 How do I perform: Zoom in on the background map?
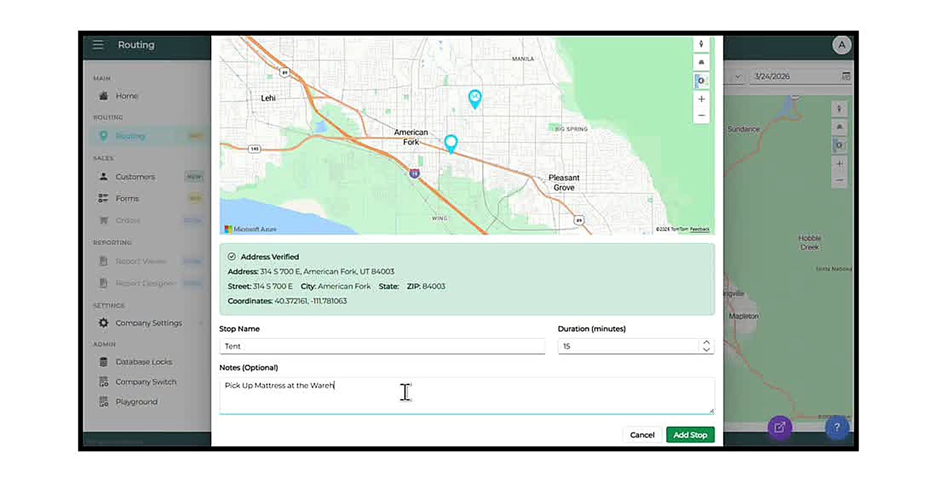pos(839,163)
